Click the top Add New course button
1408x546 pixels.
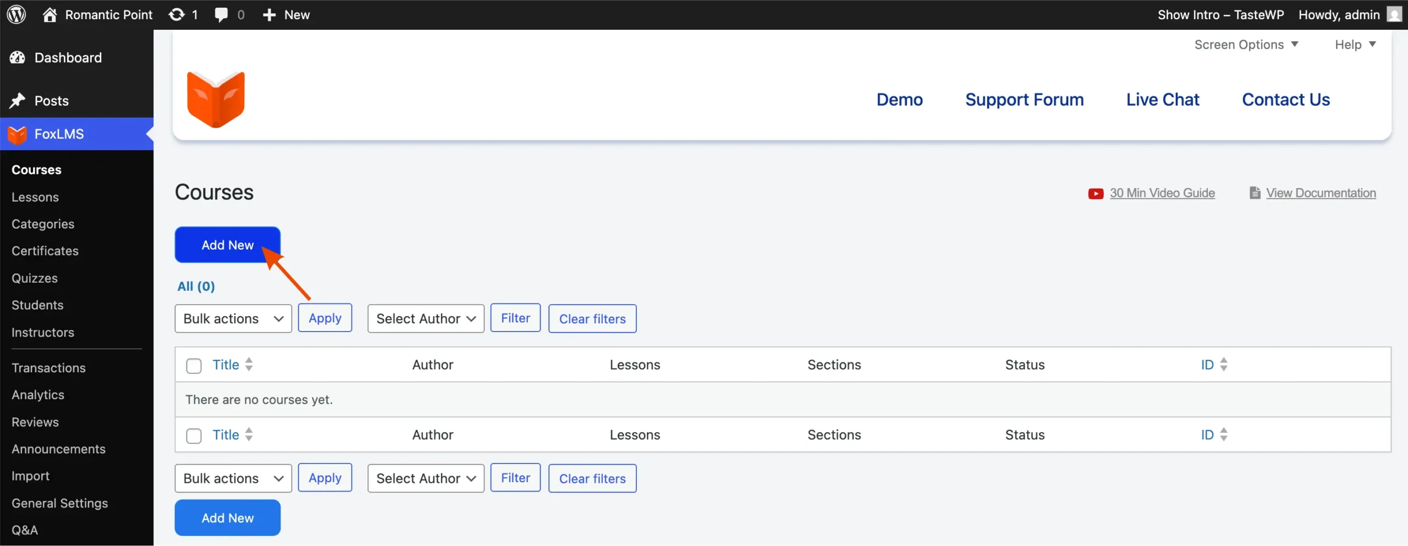point(227,245)
